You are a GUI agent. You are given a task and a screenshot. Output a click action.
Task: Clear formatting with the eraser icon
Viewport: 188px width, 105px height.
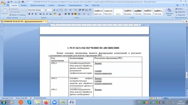coord(61,10)
